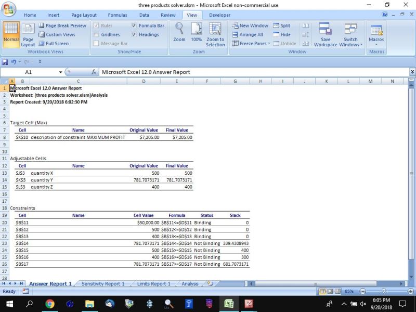Undo last action in Quick Access Toolbar
The image size is (416, 312).
tap(14, 62)
